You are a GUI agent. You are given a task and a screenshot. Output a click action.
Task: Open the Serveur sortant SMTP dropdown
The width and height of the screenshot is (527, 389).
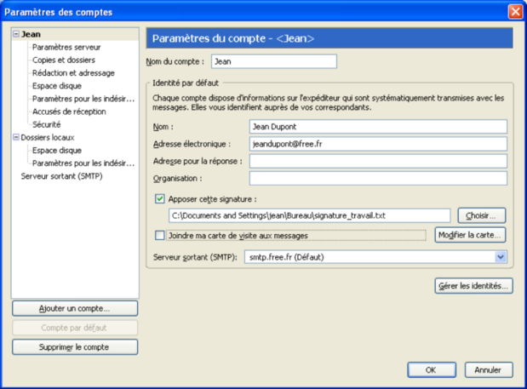pos(500,256)
